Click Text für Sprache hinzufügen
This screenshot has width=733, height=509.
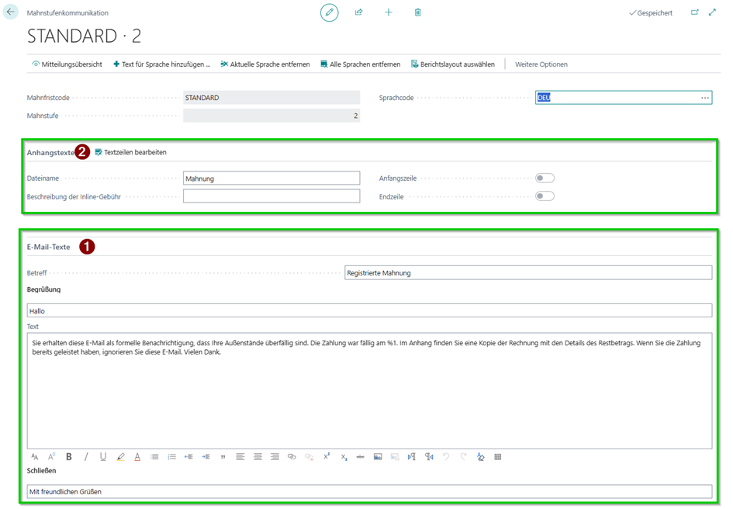pyautogui.click(x=161, y=64)
